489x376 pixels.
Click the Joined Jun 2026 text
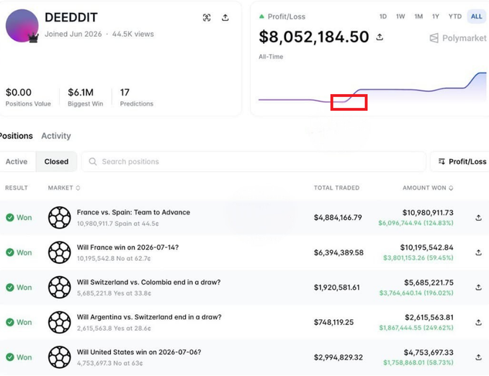(73, 34)
